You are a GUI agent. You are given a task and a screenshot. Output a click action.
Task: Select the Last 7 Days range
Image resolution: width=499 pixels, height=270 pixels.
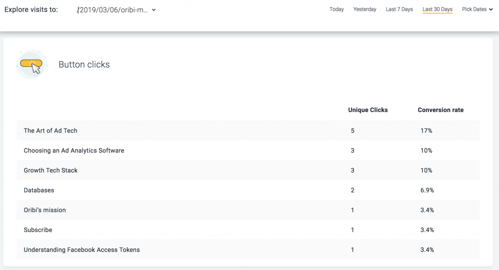tap(399, 9)
